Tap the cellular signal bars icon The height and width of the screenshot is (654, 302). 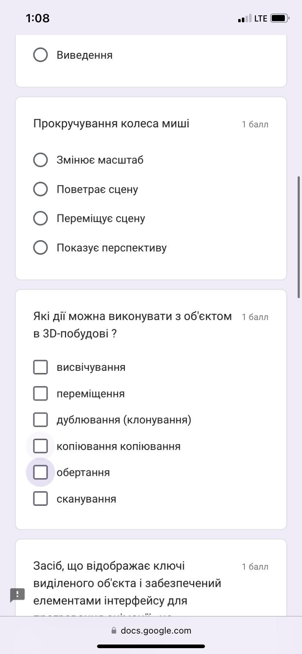[244, 18]
